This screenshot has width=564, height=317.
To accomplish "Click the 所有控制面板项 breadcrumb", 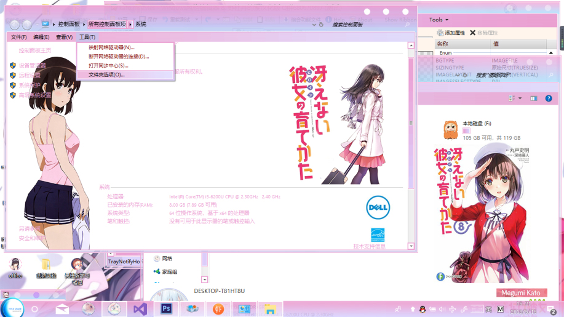I will 107,24.
